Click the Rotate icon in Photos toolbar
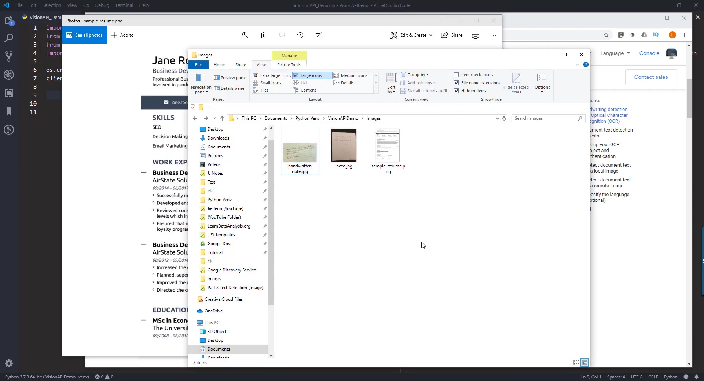Screen dimensions: 704x381 (300, 35)
